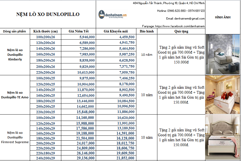
Task: Select list price 7,983,000
Action: tap(79, 54)
